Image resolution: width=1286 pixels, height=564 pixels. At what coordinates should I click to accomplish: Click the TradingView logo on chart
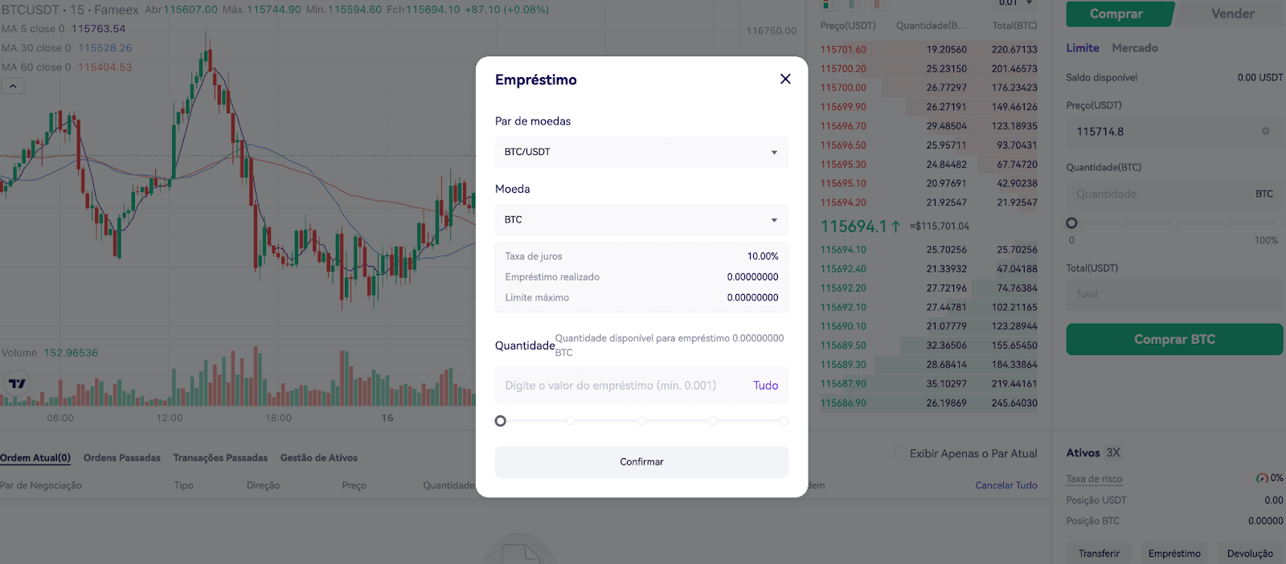click(x=17, y=383)
